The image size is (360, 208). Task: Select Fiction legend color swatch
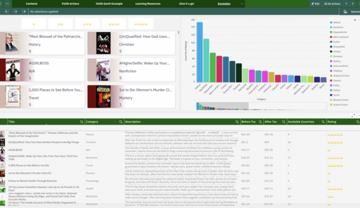click(331, 42)
